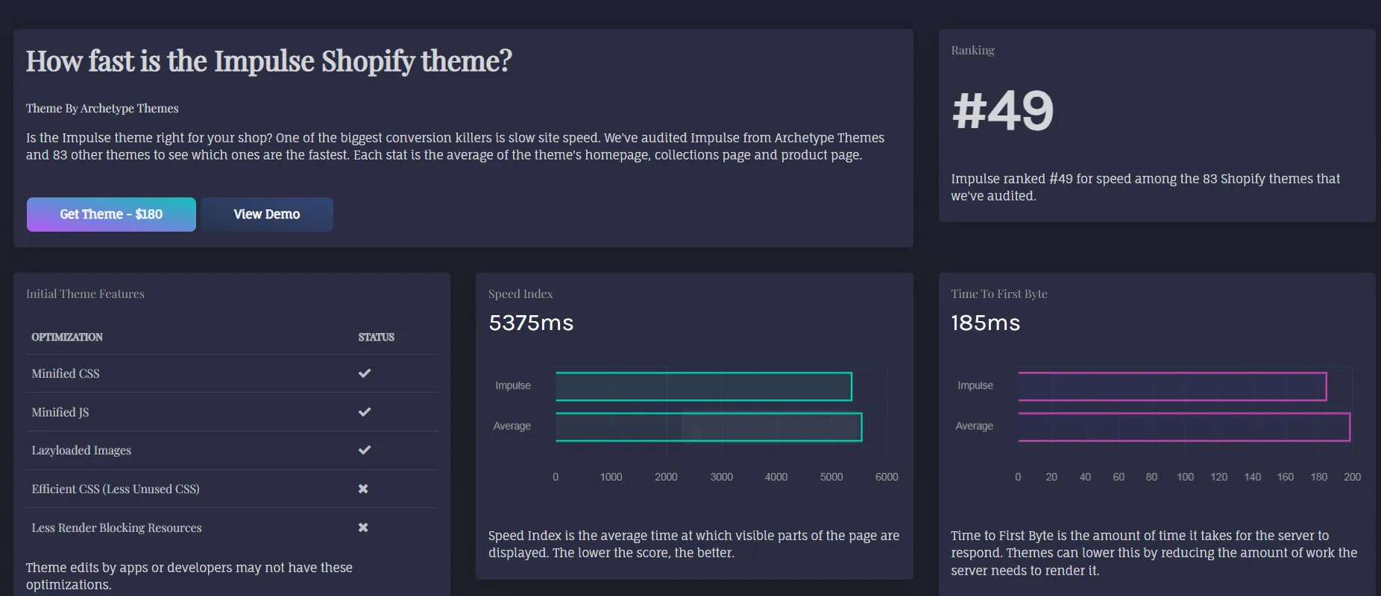Click the 'Ranking' card label
1381x596 pixels.
[x=973, y=51]
